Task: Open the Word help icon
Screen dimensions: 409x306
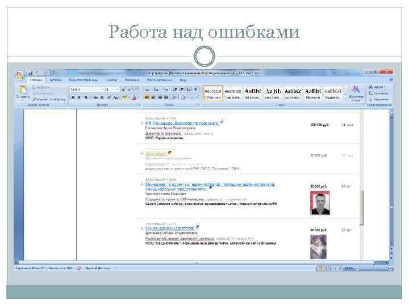Action: tap(391, 80)
